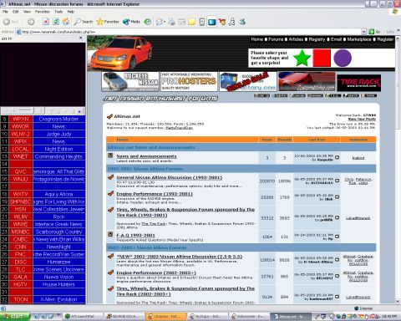This screenshot has height=321, width=401.
Task: Open the ProHosters banner ad
Action: [189, 81]
